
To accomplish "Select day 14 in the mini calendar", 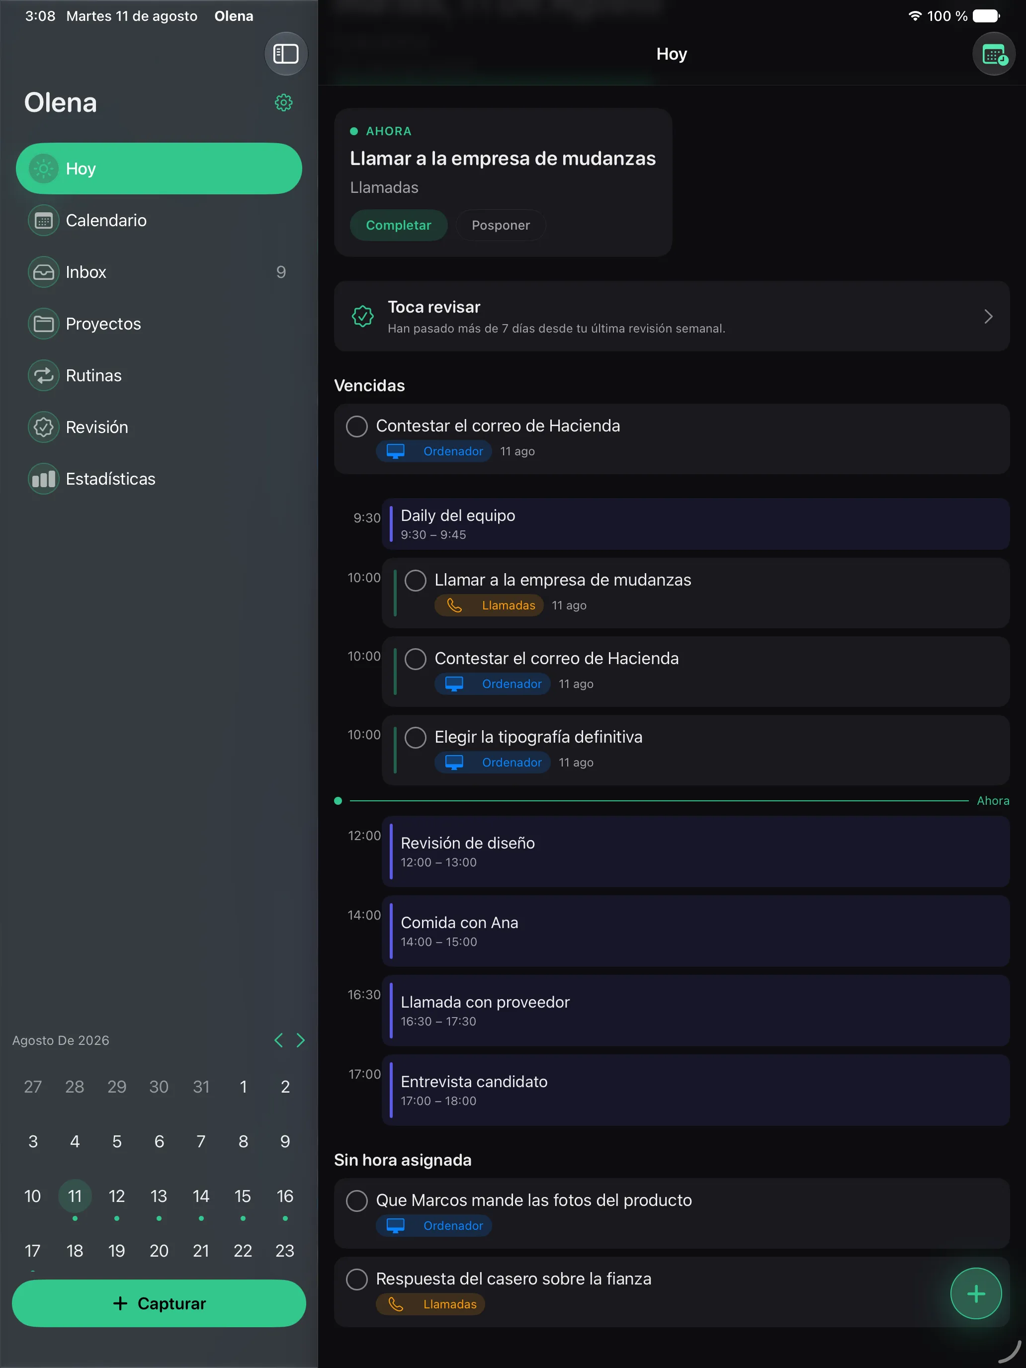I will coord(201,1196).
